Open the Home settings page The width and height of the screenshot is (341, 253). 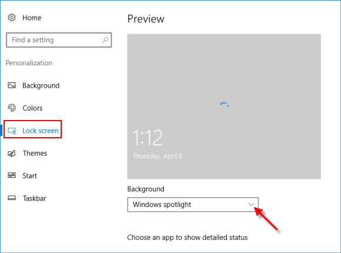pos(32,18)
